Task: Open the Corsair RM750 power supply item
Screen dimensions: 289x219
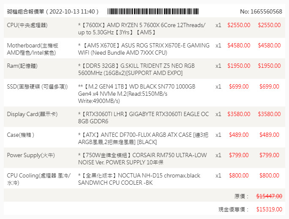Action: click(142, 159)
